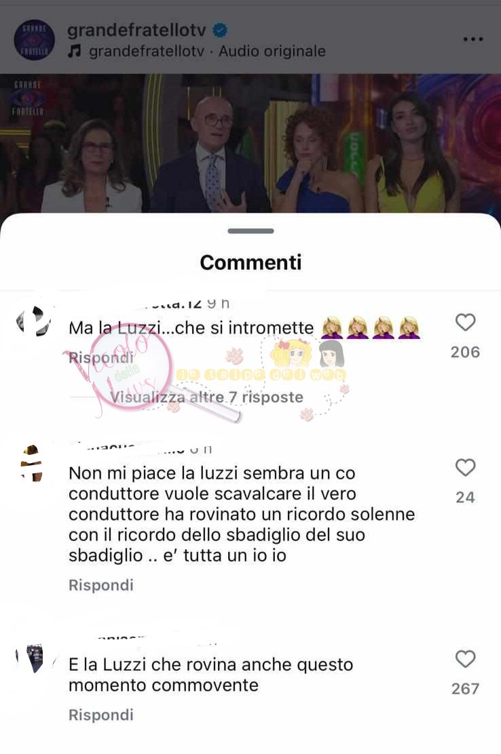
Task: Open the three-dots options menu
Action: pyautogui.click(x=472, y=39)
